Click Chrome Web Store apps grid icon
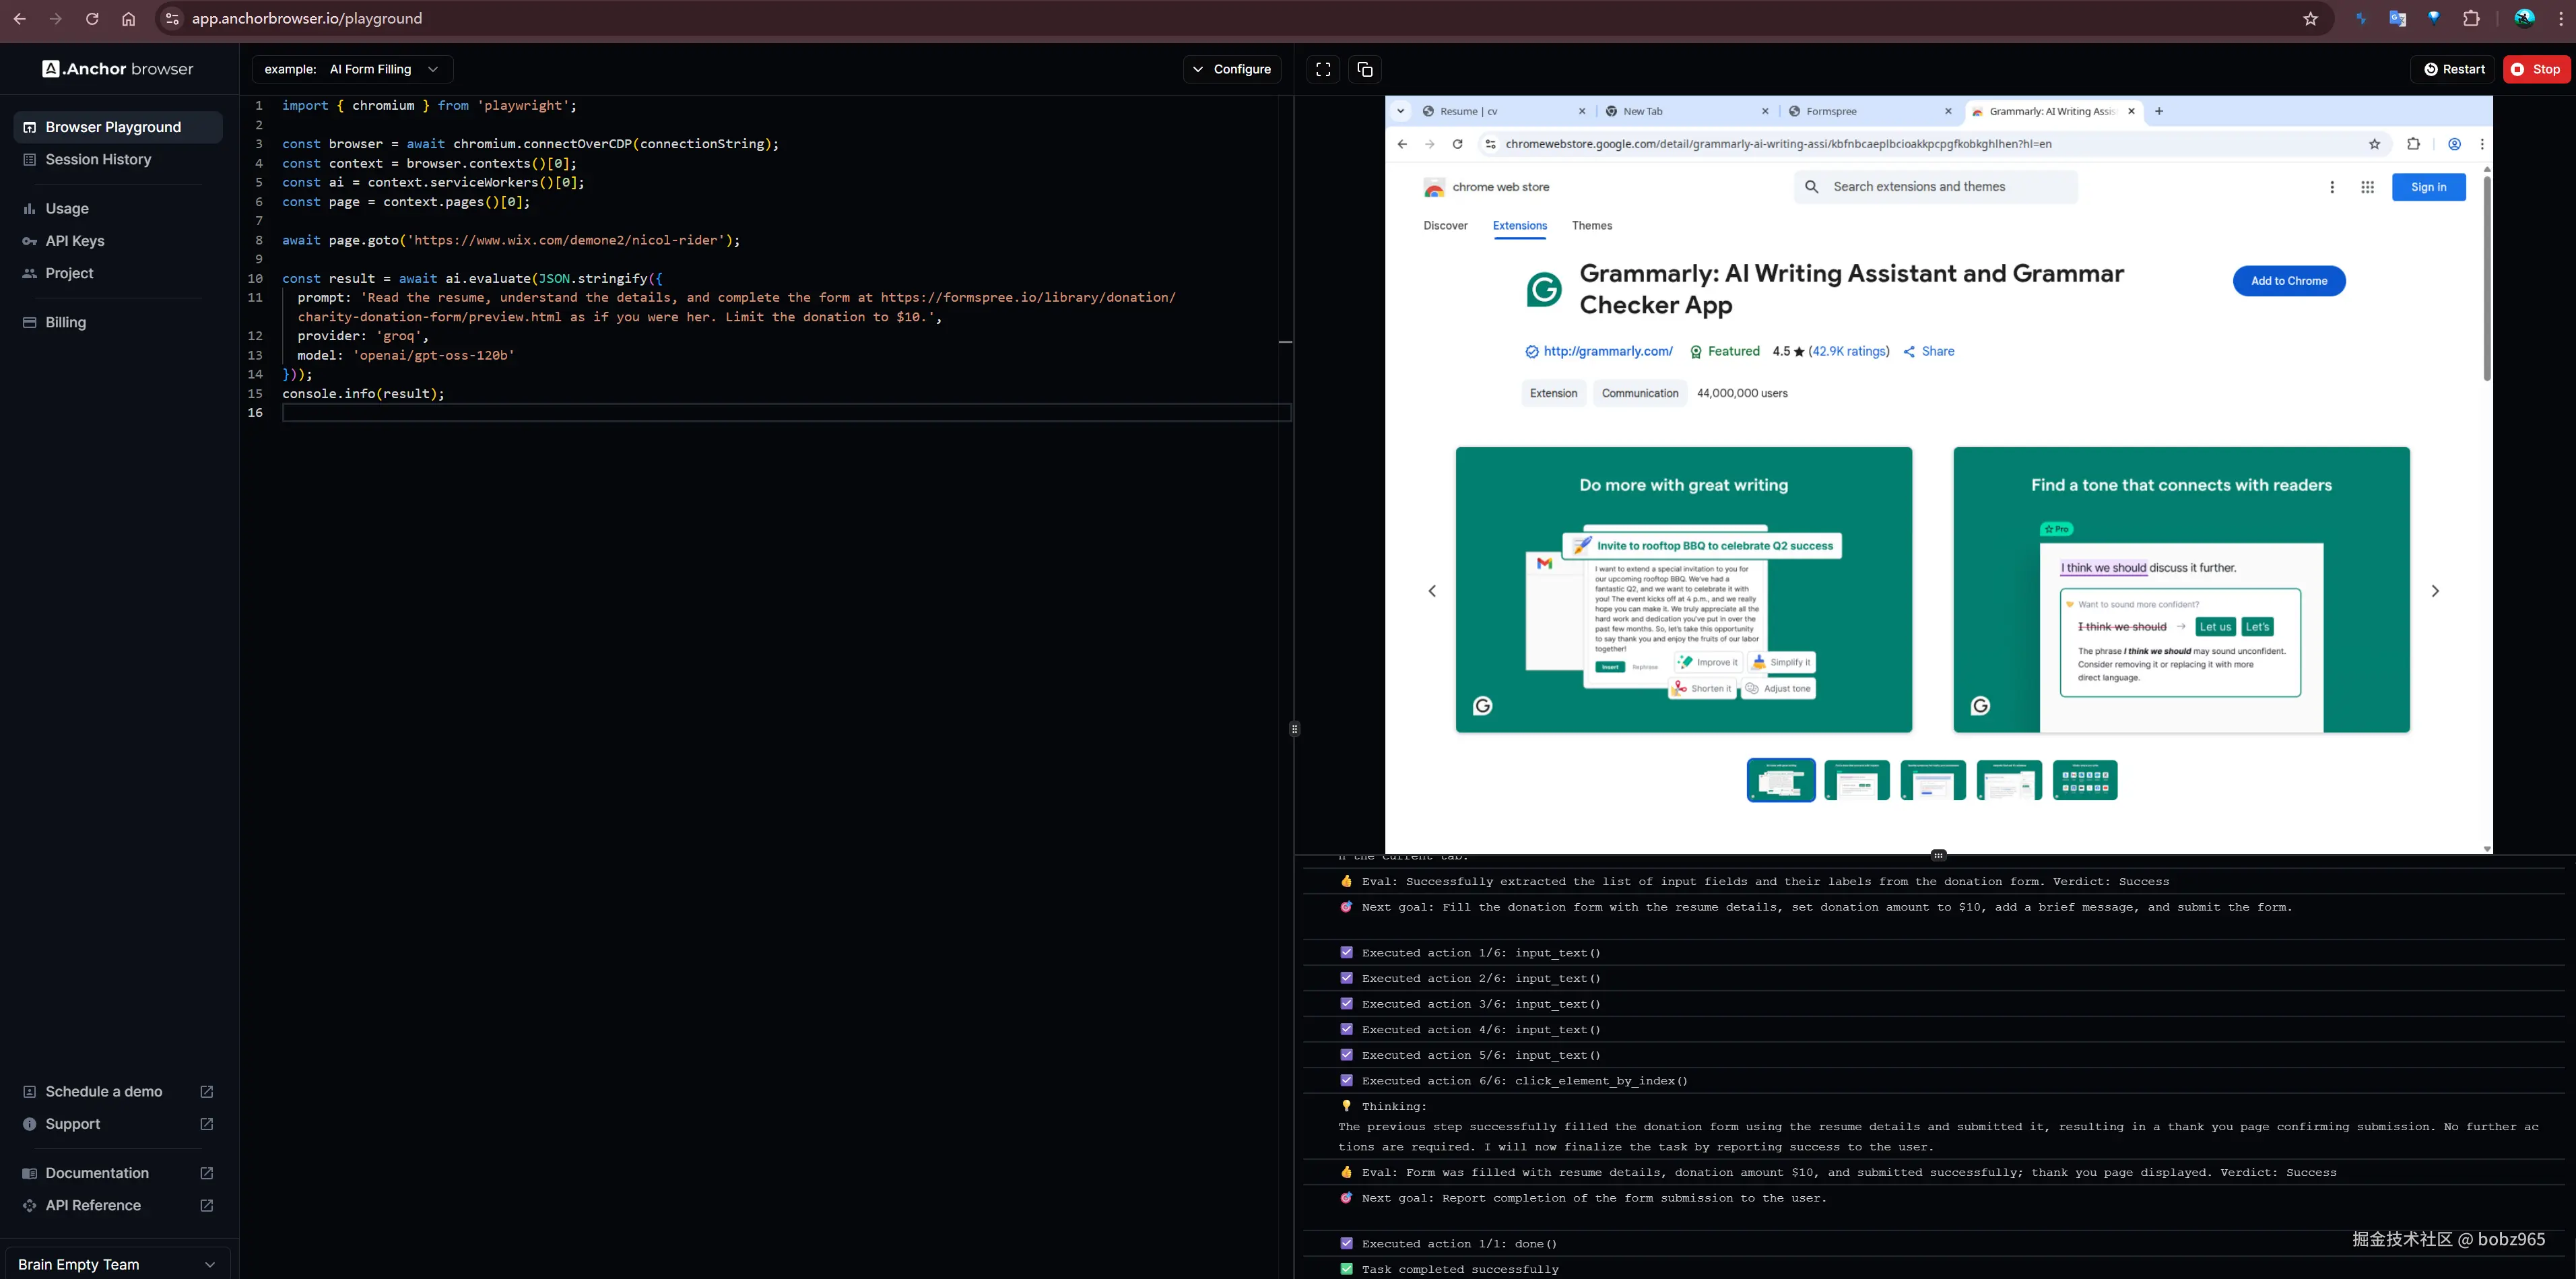The width and height of the screenshot is (2576, 1279). pyautogui.click(x=2367, y=187)
